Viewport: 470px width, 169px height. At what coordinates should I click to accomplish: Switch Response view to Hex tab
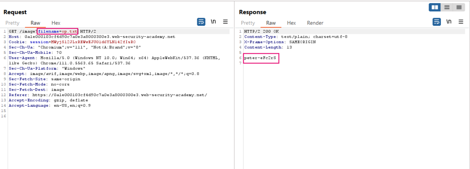(x=292, y=23)
